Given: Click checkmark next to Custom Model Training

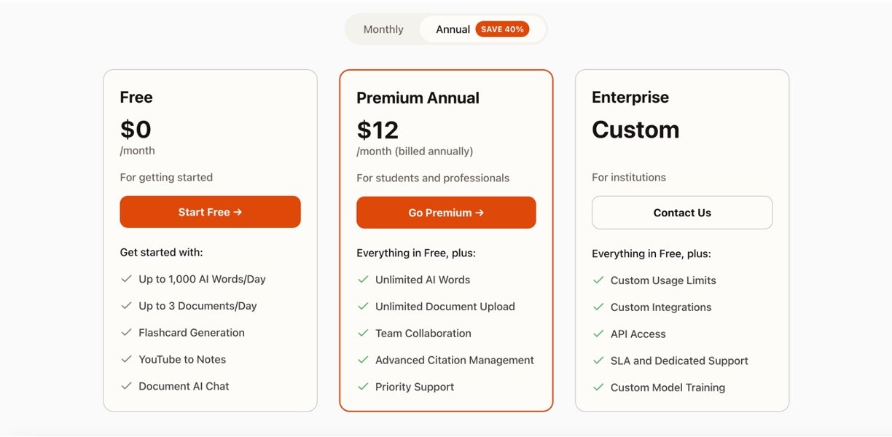Looking at the screenshot, I should 598,387.
